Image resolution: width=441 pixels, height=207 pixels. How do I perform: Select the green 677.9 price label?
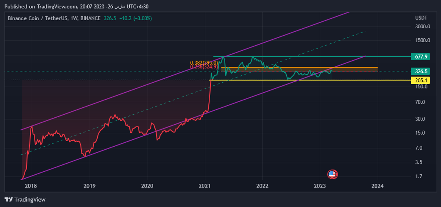[x=421, y=57]
